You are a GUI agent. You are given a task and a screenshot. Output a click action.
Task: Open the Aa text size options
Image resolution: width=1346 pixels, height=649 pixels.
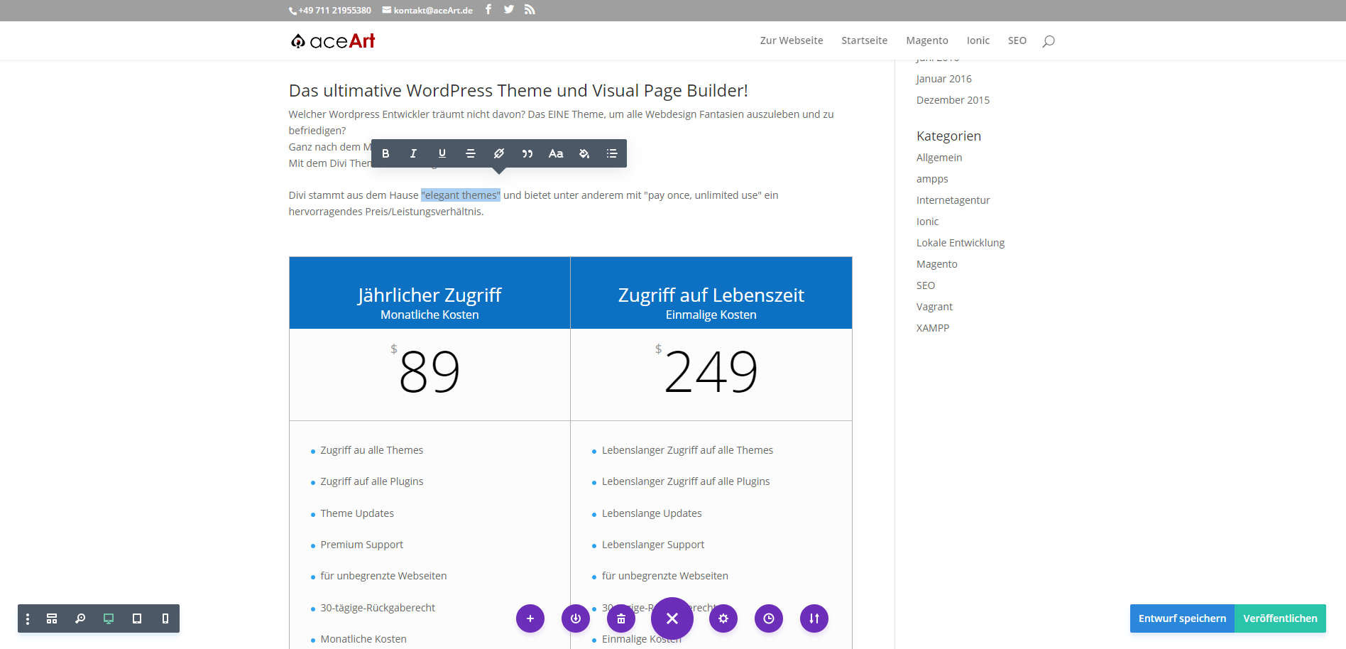click(556, 153)
